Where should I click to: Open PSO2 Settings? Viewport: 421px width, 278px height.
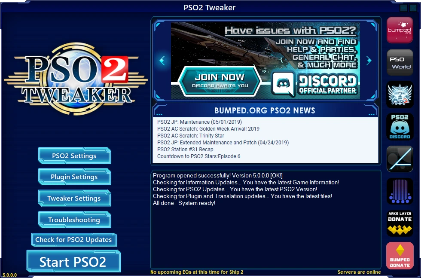(74, 156)
